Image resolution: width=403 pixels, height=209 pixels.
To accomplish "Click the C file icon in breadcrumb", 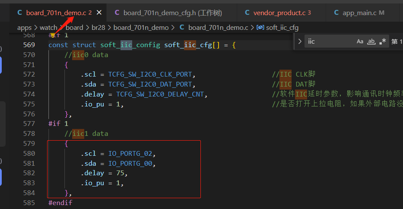I will (x=182, y=28).
